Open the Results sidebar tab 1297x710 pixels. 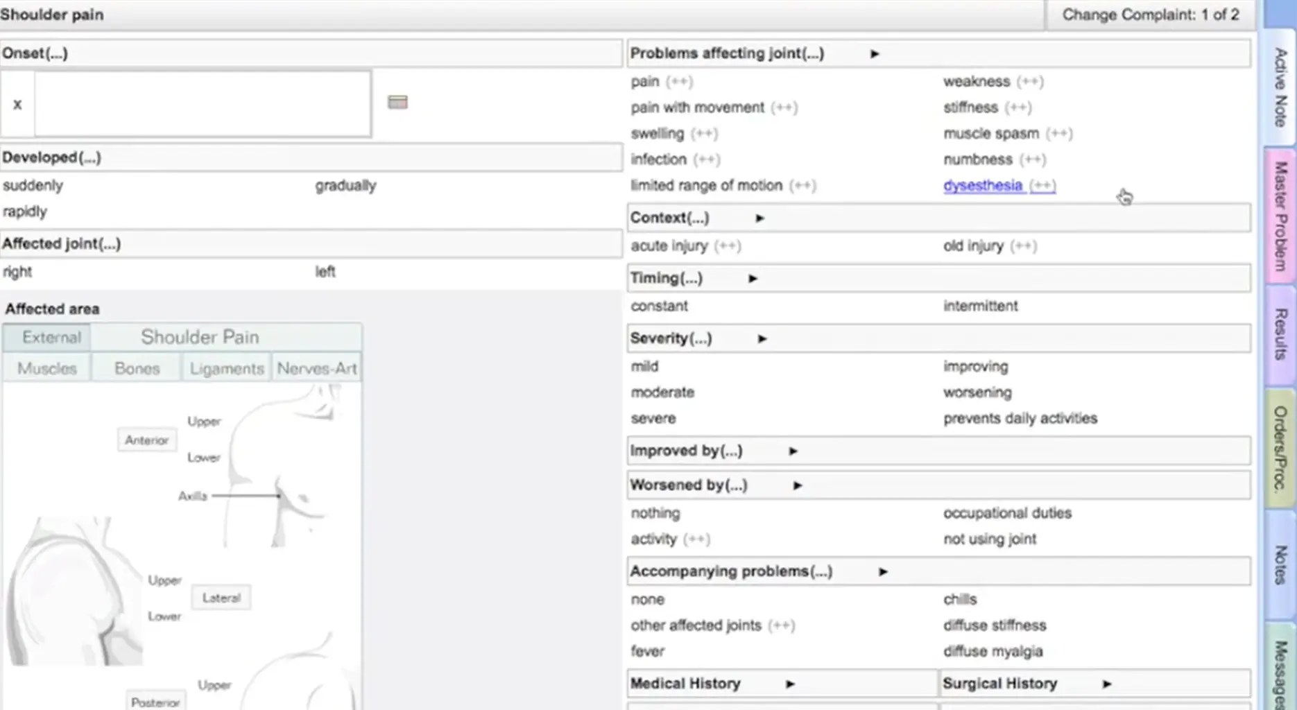(1278, 336)
